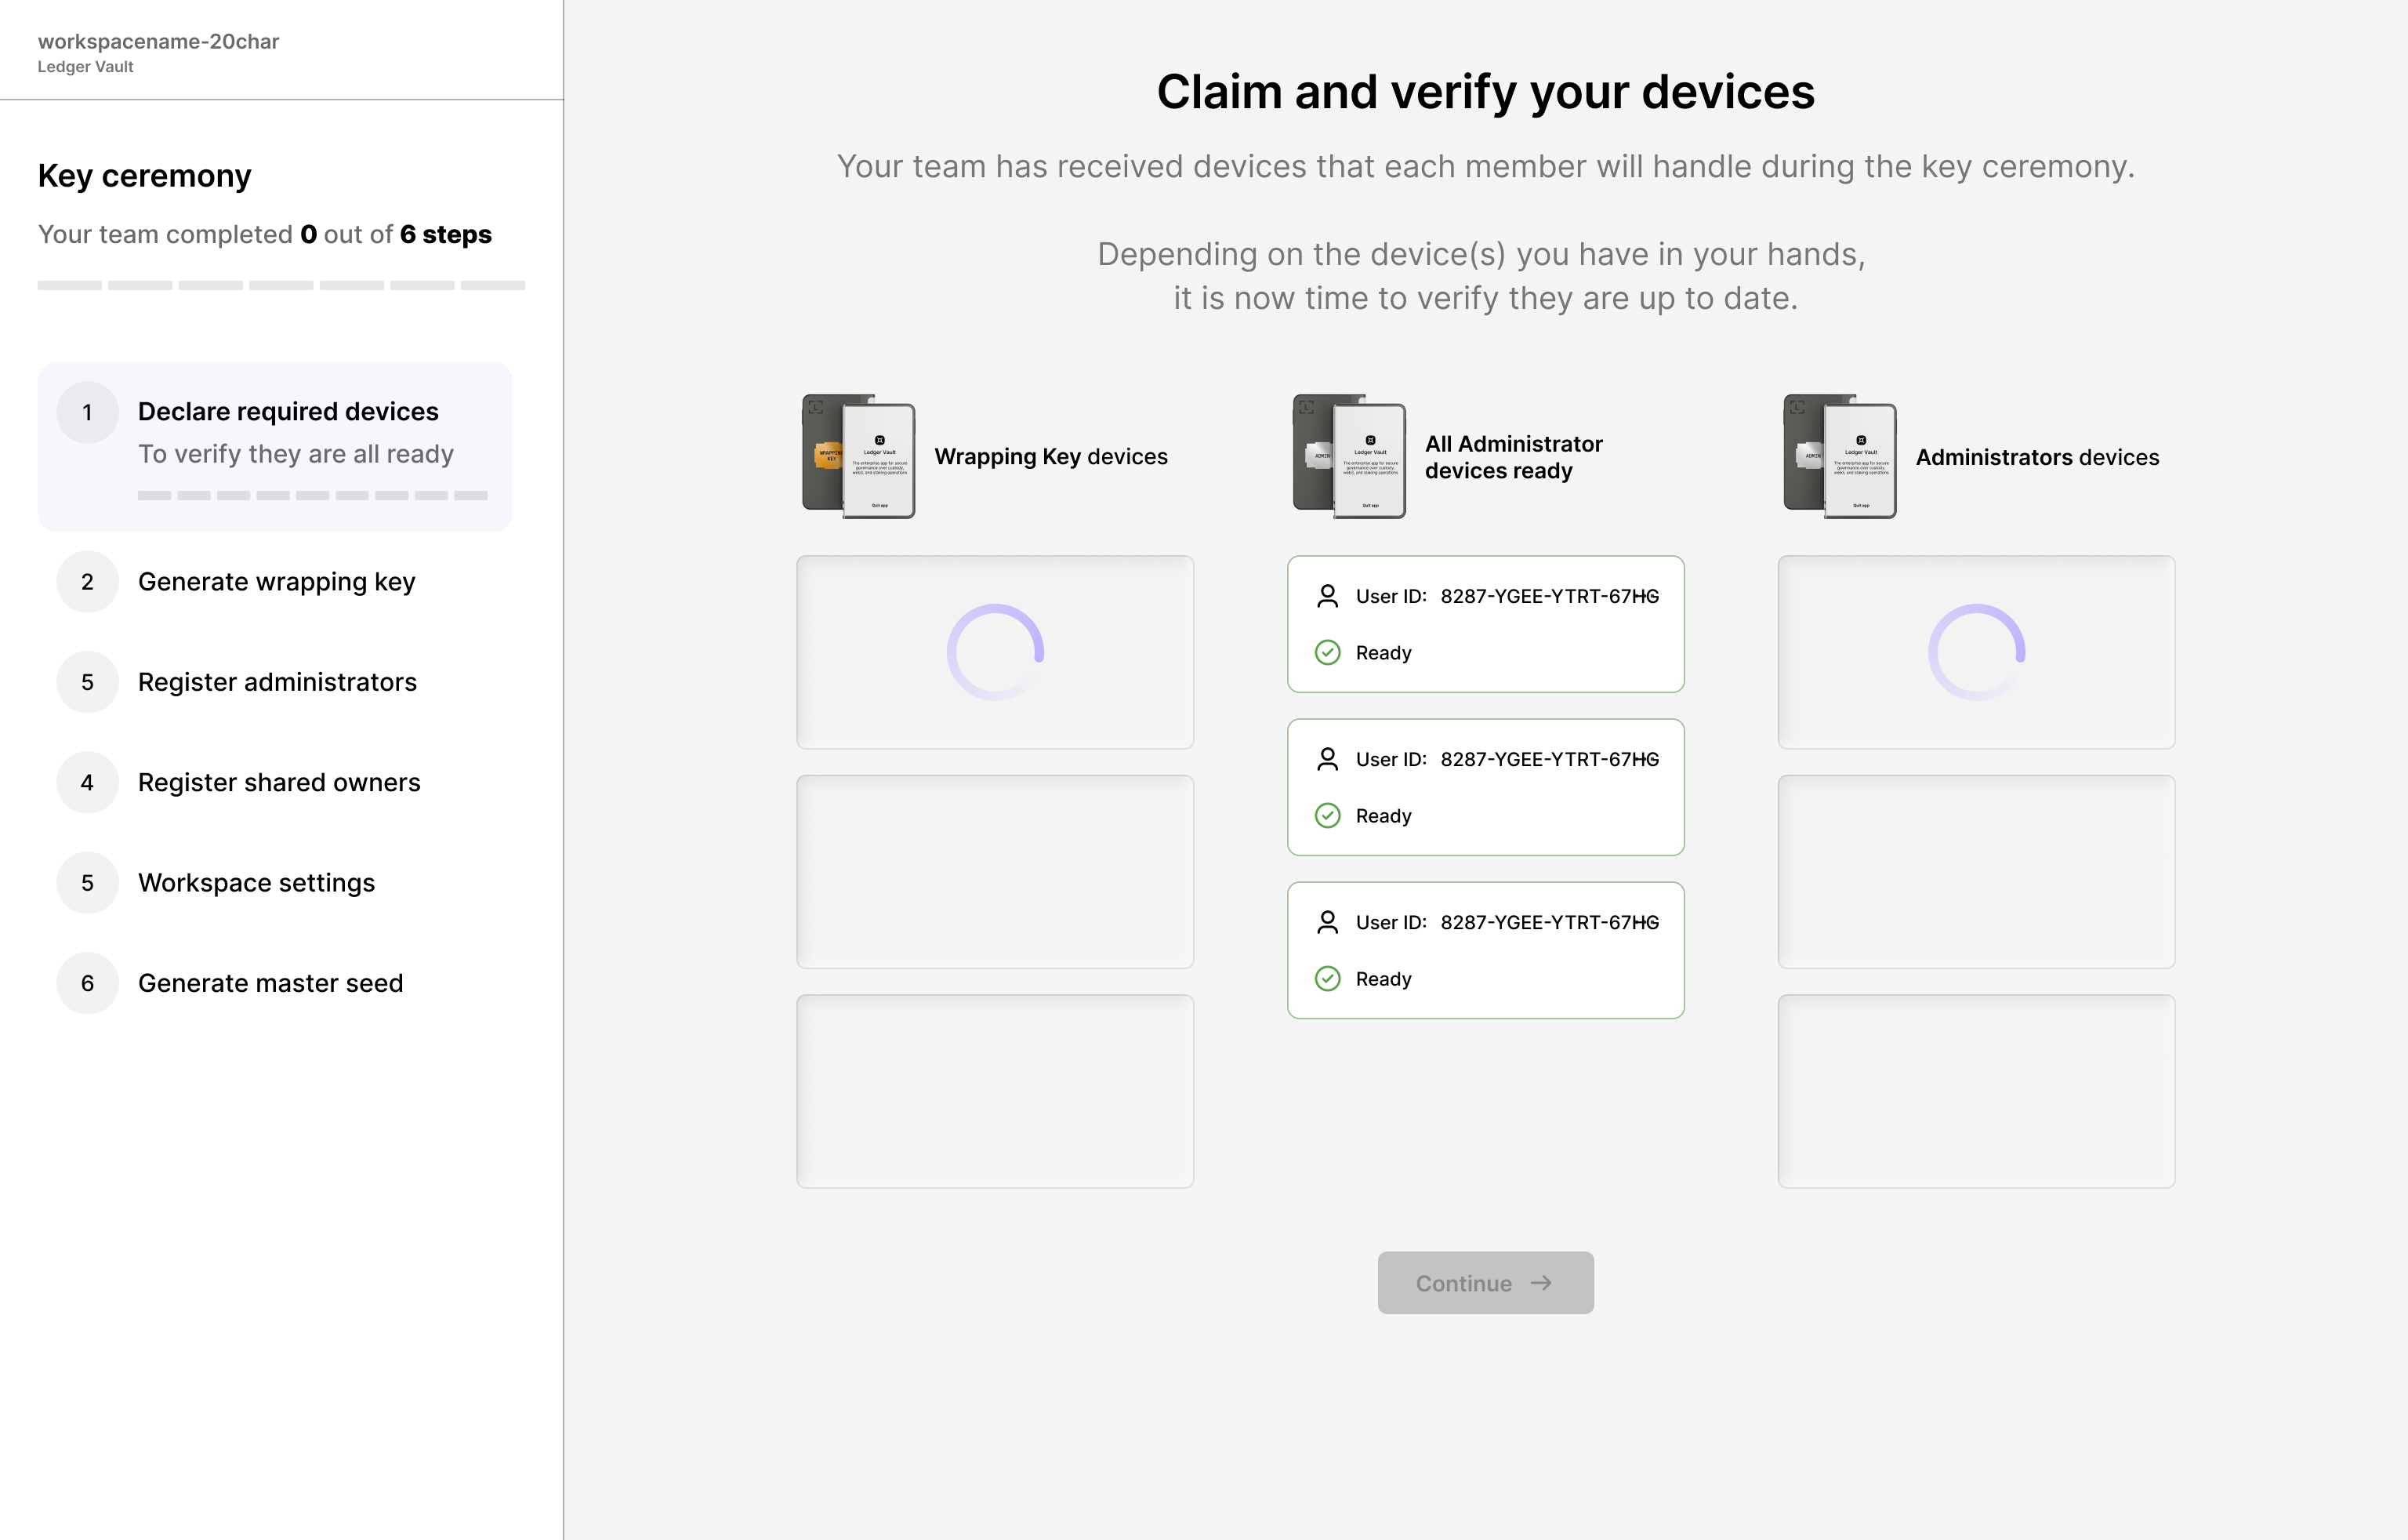Click the user icon in the third User ID card
2408x1540 pixels.
[1327, 923]
